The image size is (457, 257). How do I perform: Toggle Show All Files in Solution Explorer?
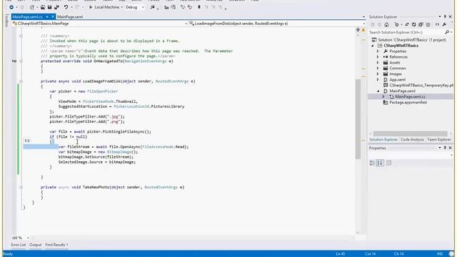point(428,24)
